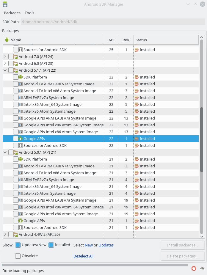Check the SDK Platform API 22 checkbox
The height and width of the screenshot is (275, 207).
15,77
